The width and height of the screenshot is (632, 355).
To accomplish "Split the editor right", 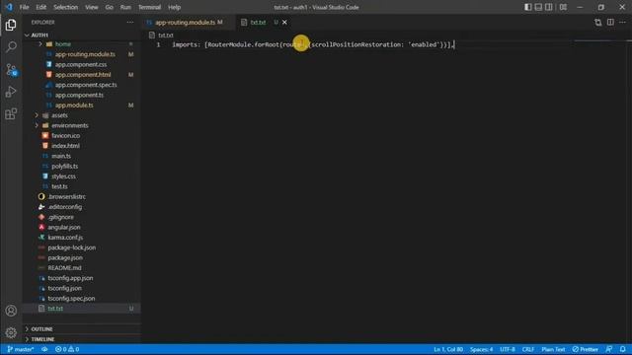I will [610, 23].
